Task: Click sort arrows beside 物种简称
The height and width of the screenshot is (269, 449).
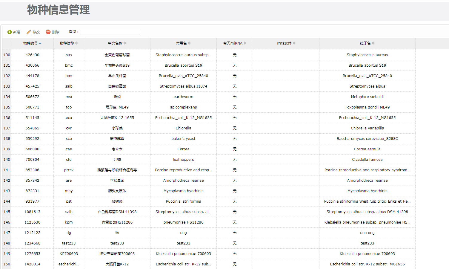Action: click(76, 43)
